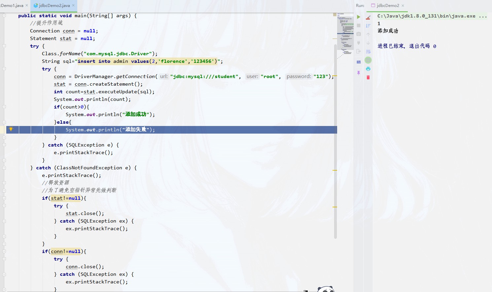
Task: Click the yellow lightbulb quick-fix icon
Action: (11, 129)
